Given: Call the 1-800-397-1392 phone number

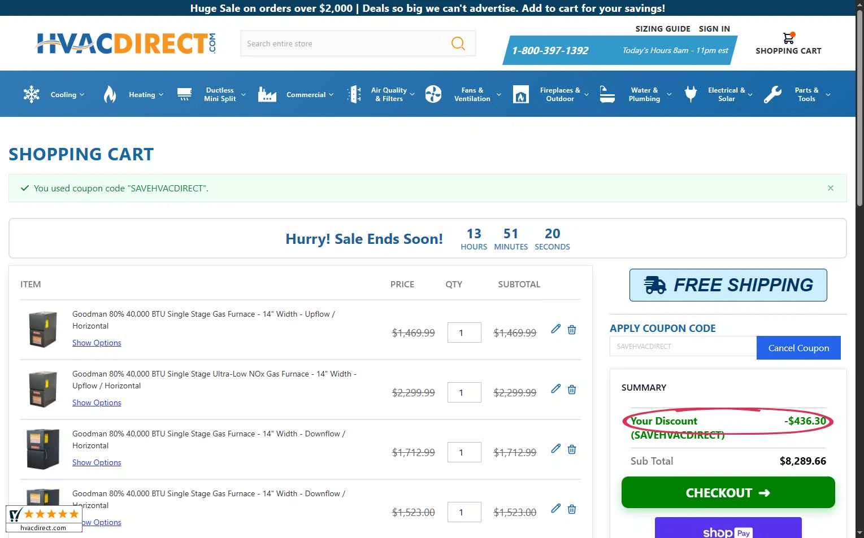Looking at the screenshot, I should pos(550,51).
